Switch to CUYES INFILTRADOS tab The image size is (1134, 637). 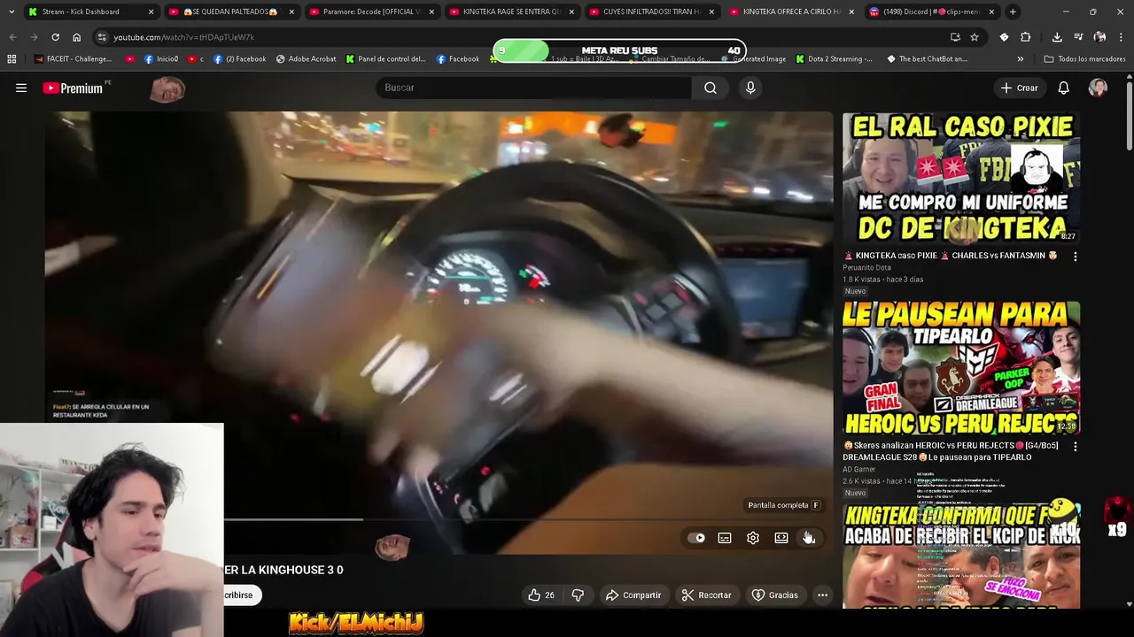[654, 12]
